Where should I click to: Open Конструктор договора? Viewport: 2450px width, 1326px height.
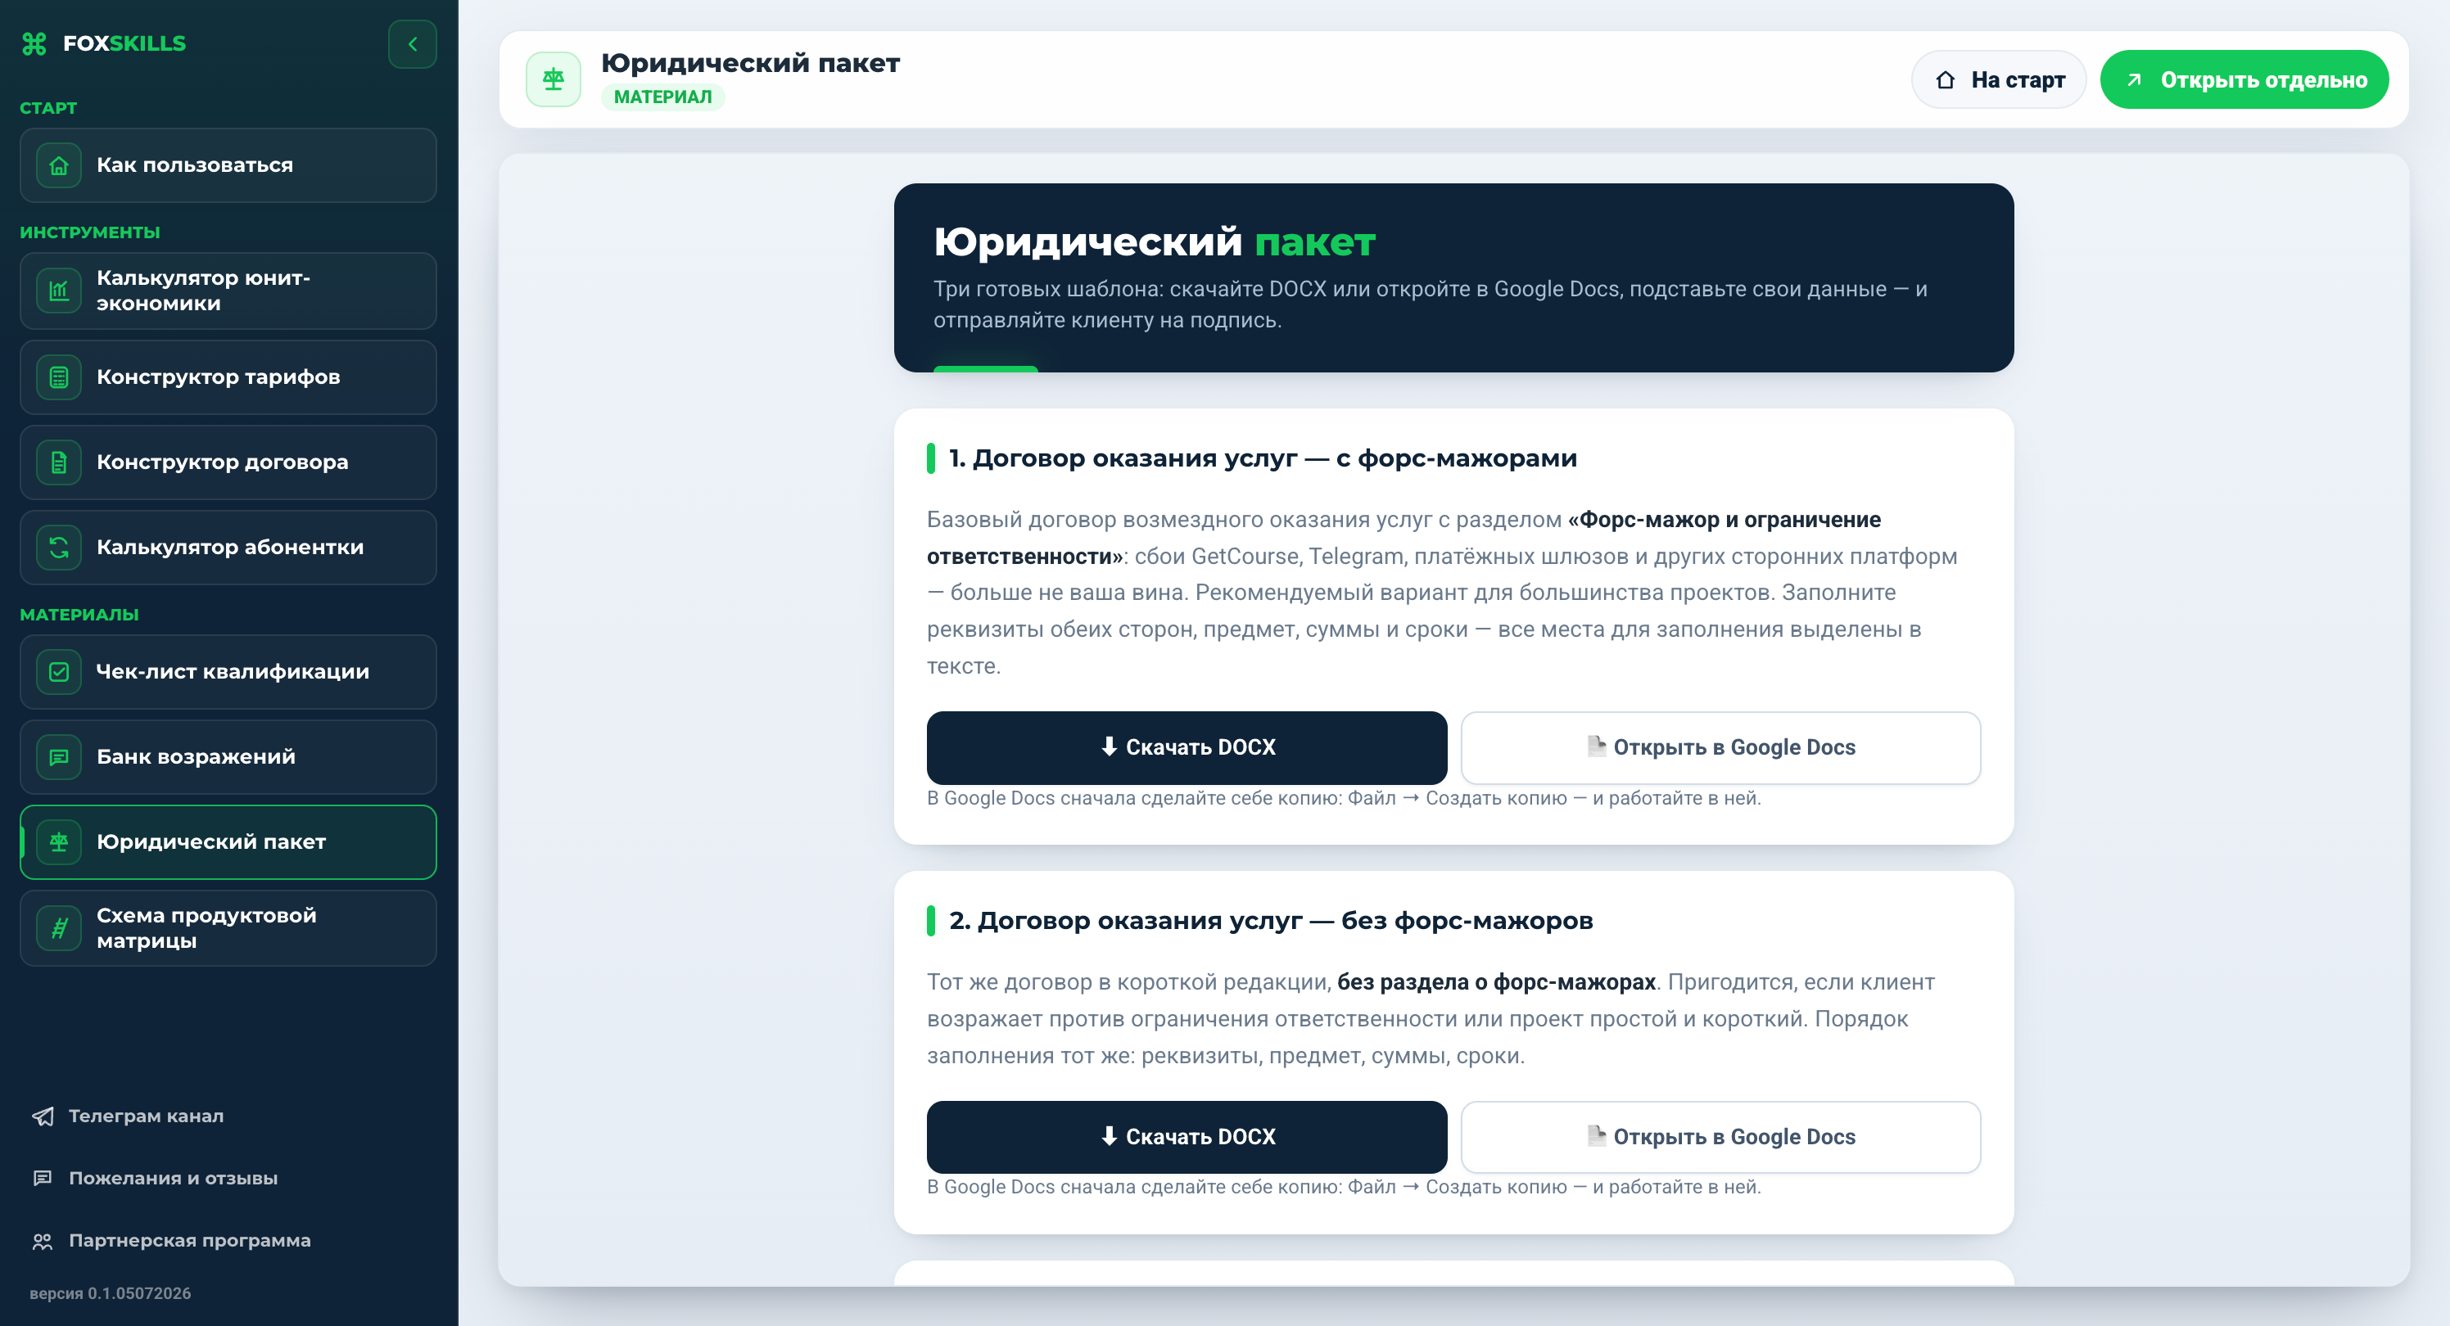228,463
